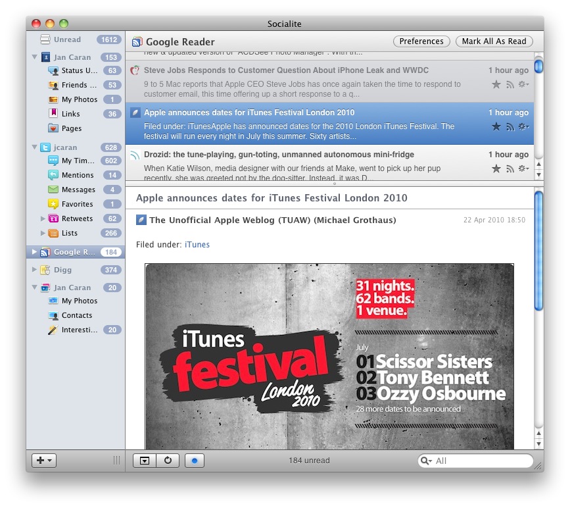Click the Preferences button
The image size is (570, 508).
point(421,41)
